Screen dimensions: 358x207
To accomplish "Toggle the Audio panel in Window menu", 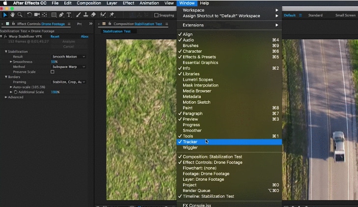I will (x=229, y=40).
